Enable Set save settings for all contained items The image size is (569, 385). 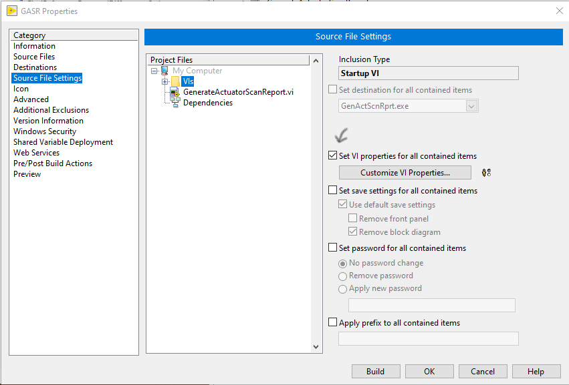pos(332,190)
